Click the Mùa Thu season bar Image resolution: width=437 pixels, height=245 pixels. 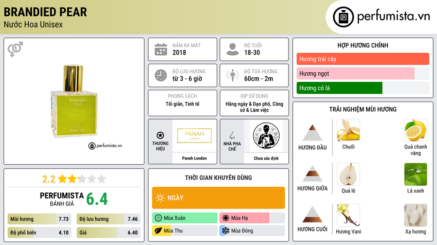click(x=185, y=231)
